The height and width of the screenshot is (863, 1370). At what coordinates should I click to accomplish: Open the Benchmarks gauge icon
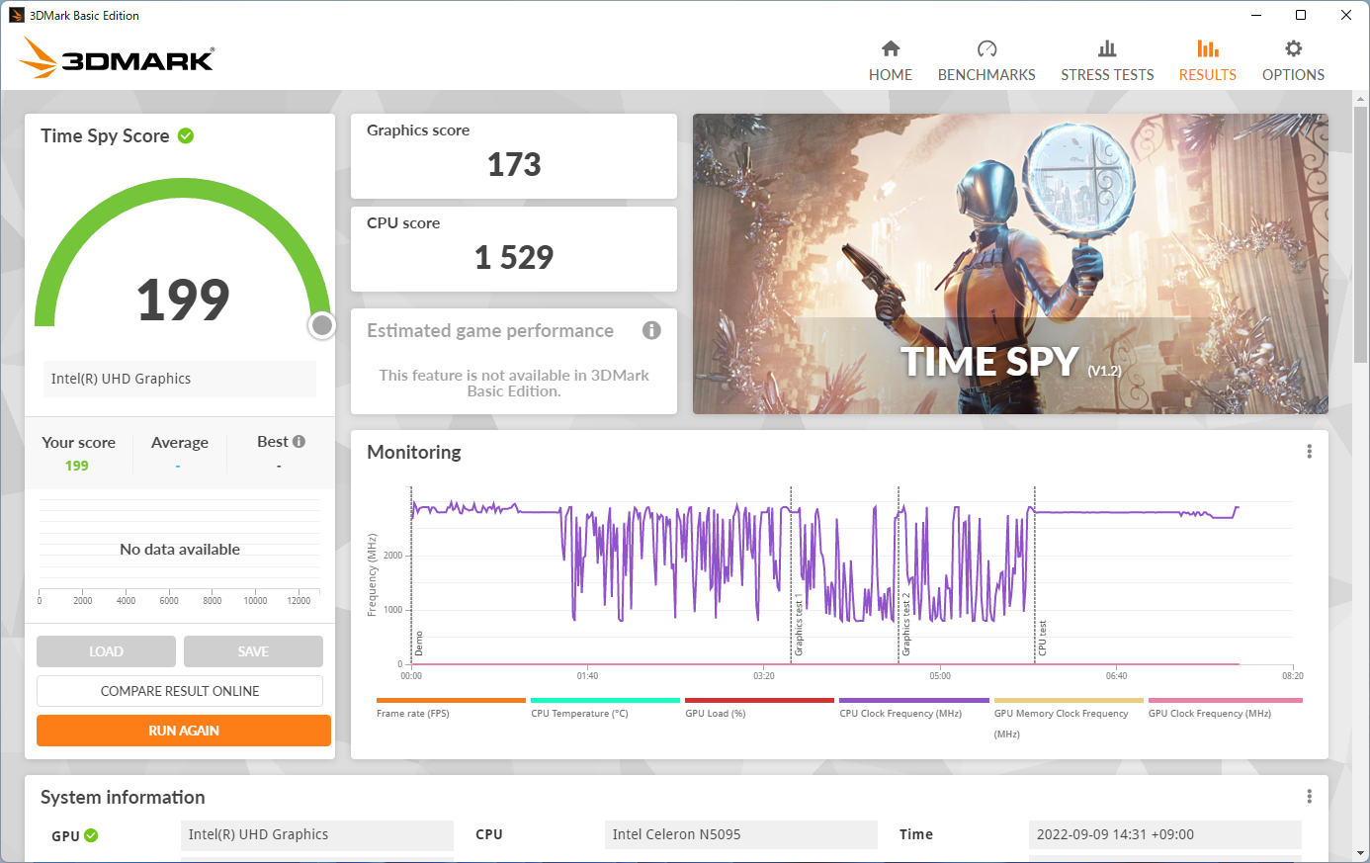click(x=986, y=48)
